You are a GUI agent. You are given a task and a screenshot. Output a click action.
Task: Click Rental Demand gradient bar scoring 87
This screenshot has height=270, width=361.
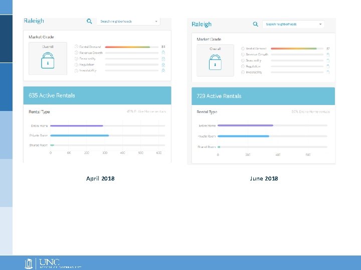tap(293, 48)
